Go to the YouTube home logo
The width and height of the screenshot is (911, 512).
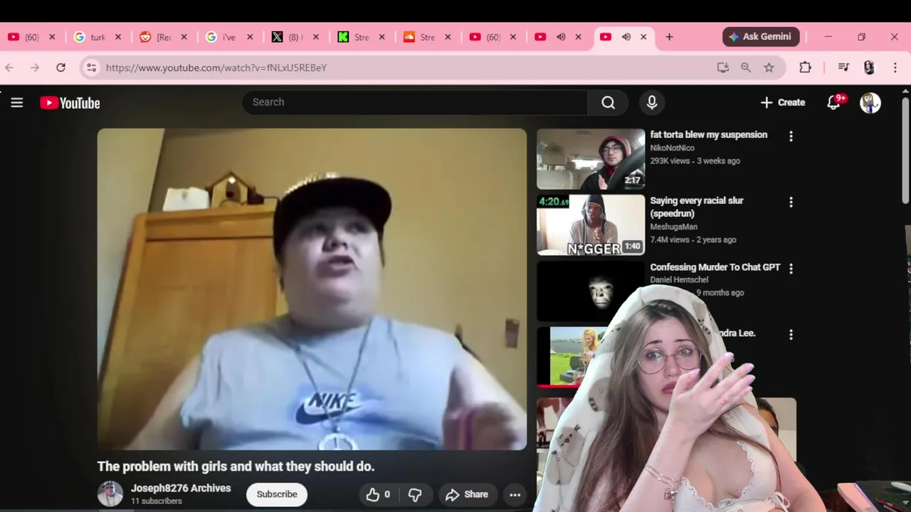pos(70,103)
